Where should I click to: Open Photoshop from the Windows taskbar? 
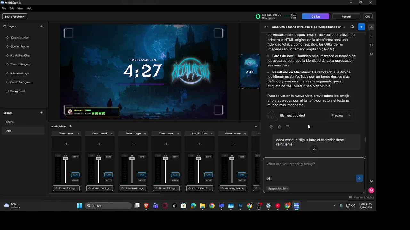pos(240,206)
